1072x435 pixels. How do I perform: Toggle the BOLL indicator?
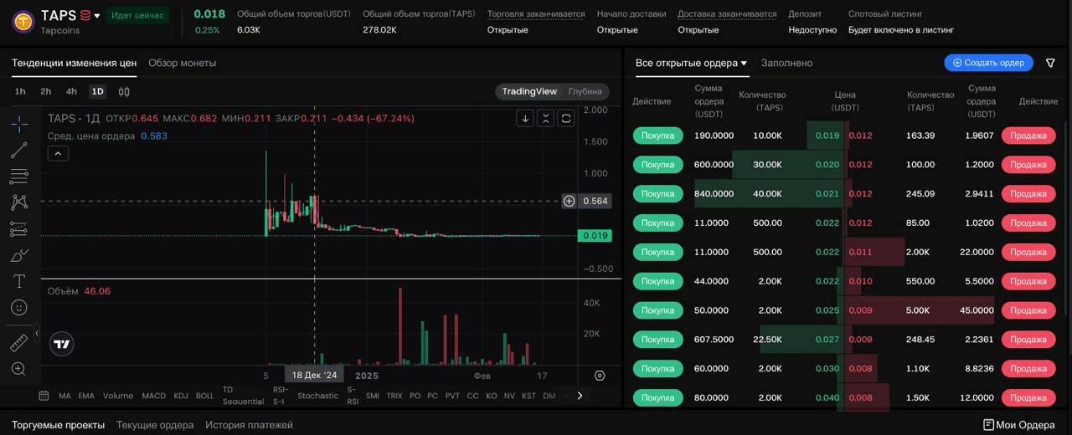(x=204, y=396)
